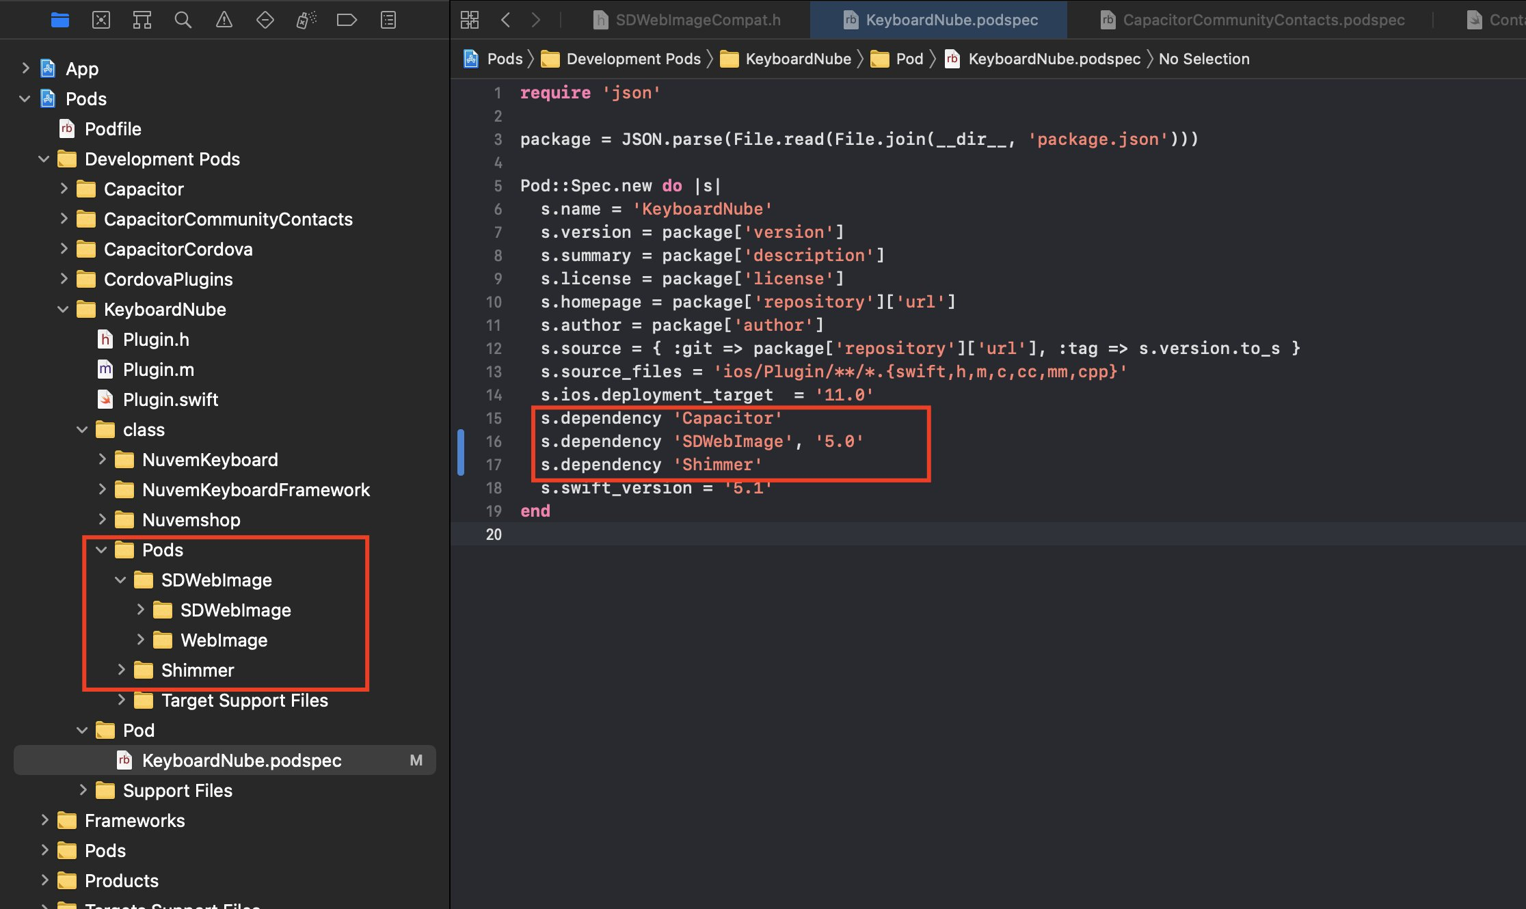Expand the Shimmer folder arrow
Viewport: 1526px width, 909px height.
[x=121, y=670]
